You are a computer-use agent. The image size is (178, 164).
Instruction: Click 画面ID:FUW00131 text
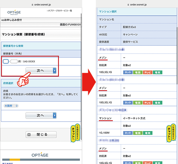click(70, 25)
